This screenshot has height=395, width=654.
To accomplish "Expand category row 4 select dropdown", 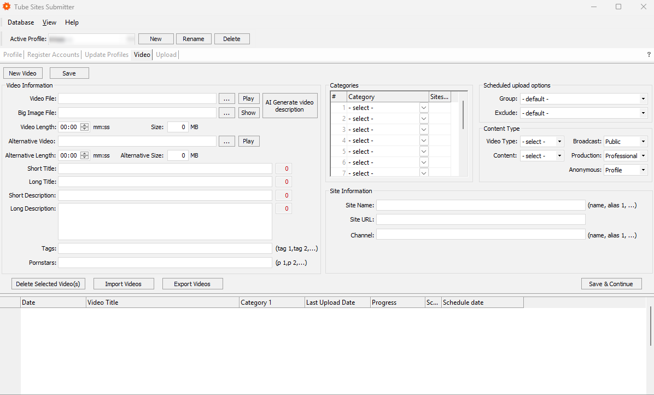I will coord(424,141).
